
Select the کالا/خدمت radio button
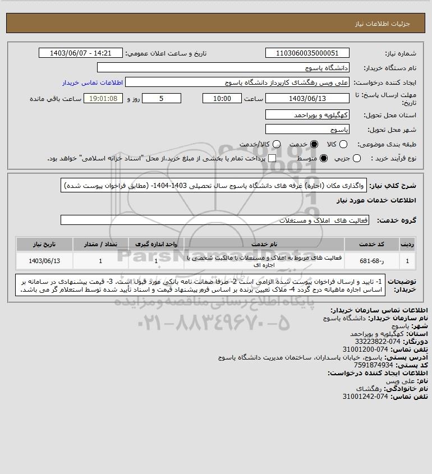(x=276, y=145)
